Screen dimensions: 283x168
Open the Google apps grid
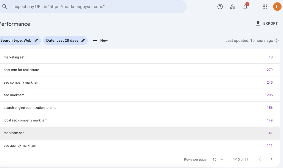click(x=265, y=7)
